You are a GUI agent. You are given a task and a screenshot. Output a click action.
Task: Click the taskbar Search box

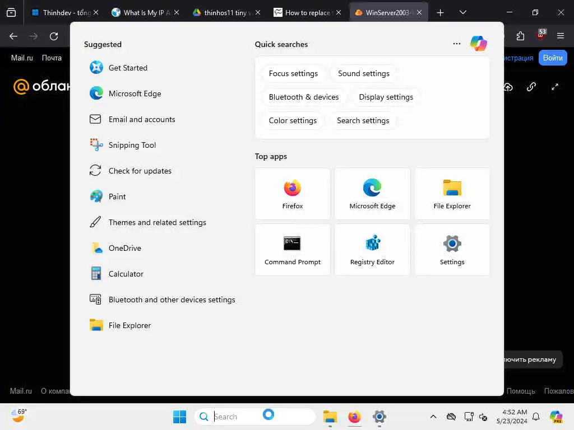tap(255, 416)
